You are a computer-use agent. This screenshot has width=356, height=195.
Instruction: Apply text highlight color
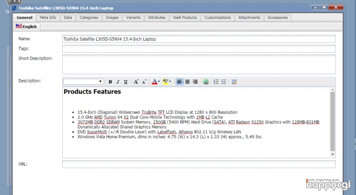[165, 82]
